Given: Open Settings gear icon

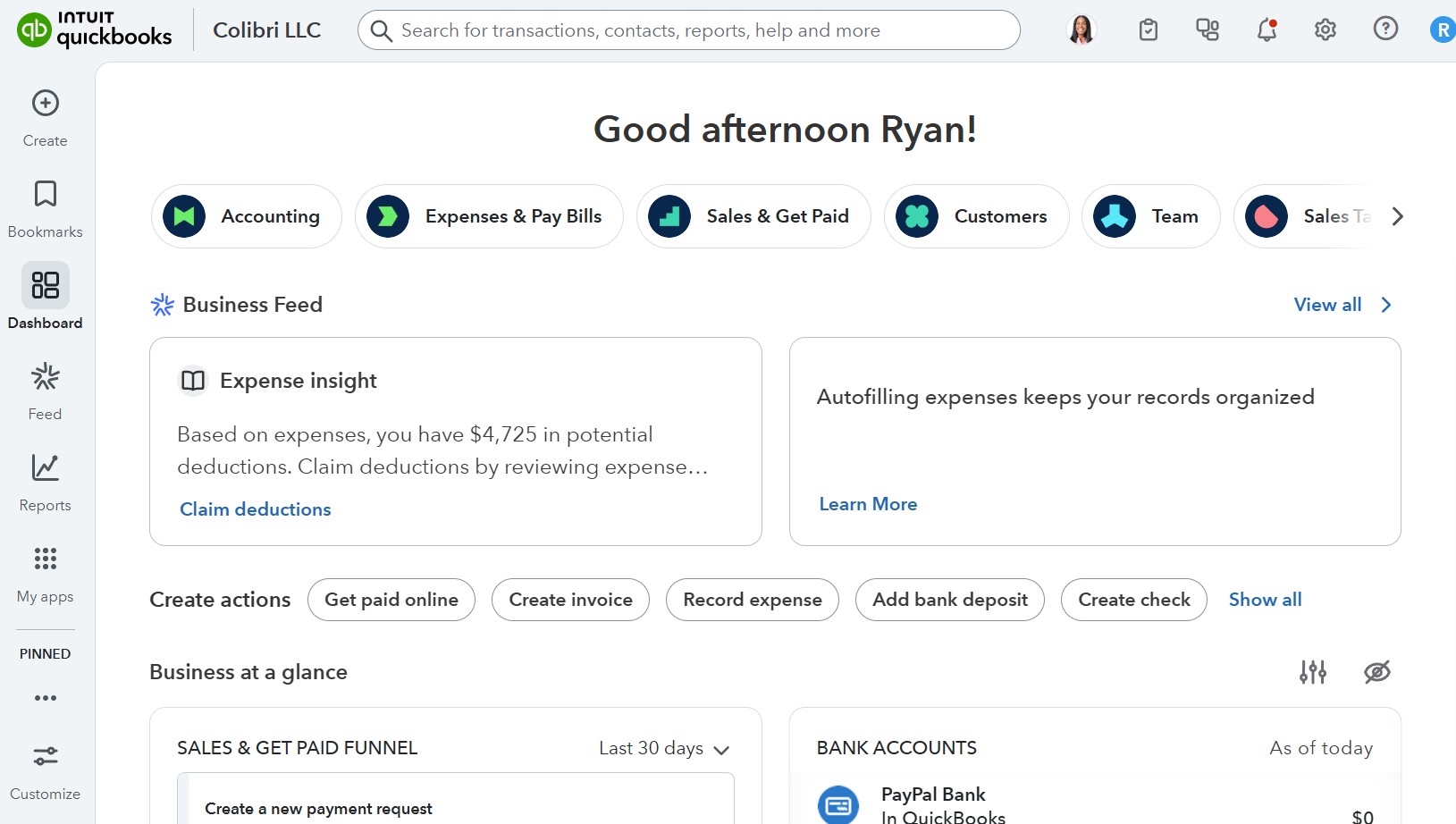Looking at the screenshot, I should pyautogui.click(x=1326, y=29).
